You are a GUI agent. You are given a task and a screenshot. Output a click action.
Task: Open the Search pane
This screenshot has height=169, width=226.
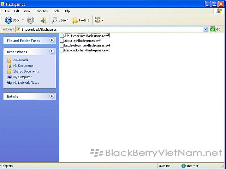tap(60, 20)
